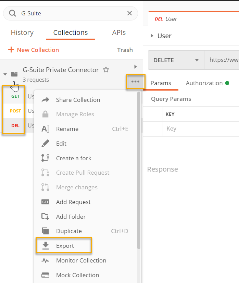
Task: Choose Share Collection from the menu
Action: tap(86, 100)
